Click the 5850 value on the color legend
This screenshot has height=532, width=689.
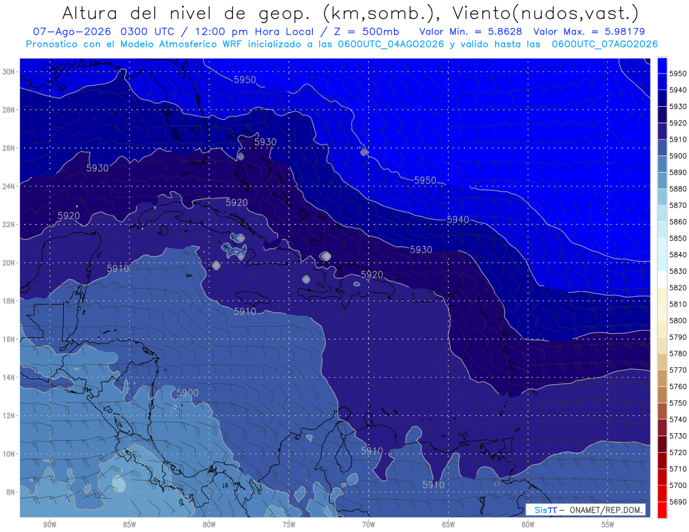point(678,238)
